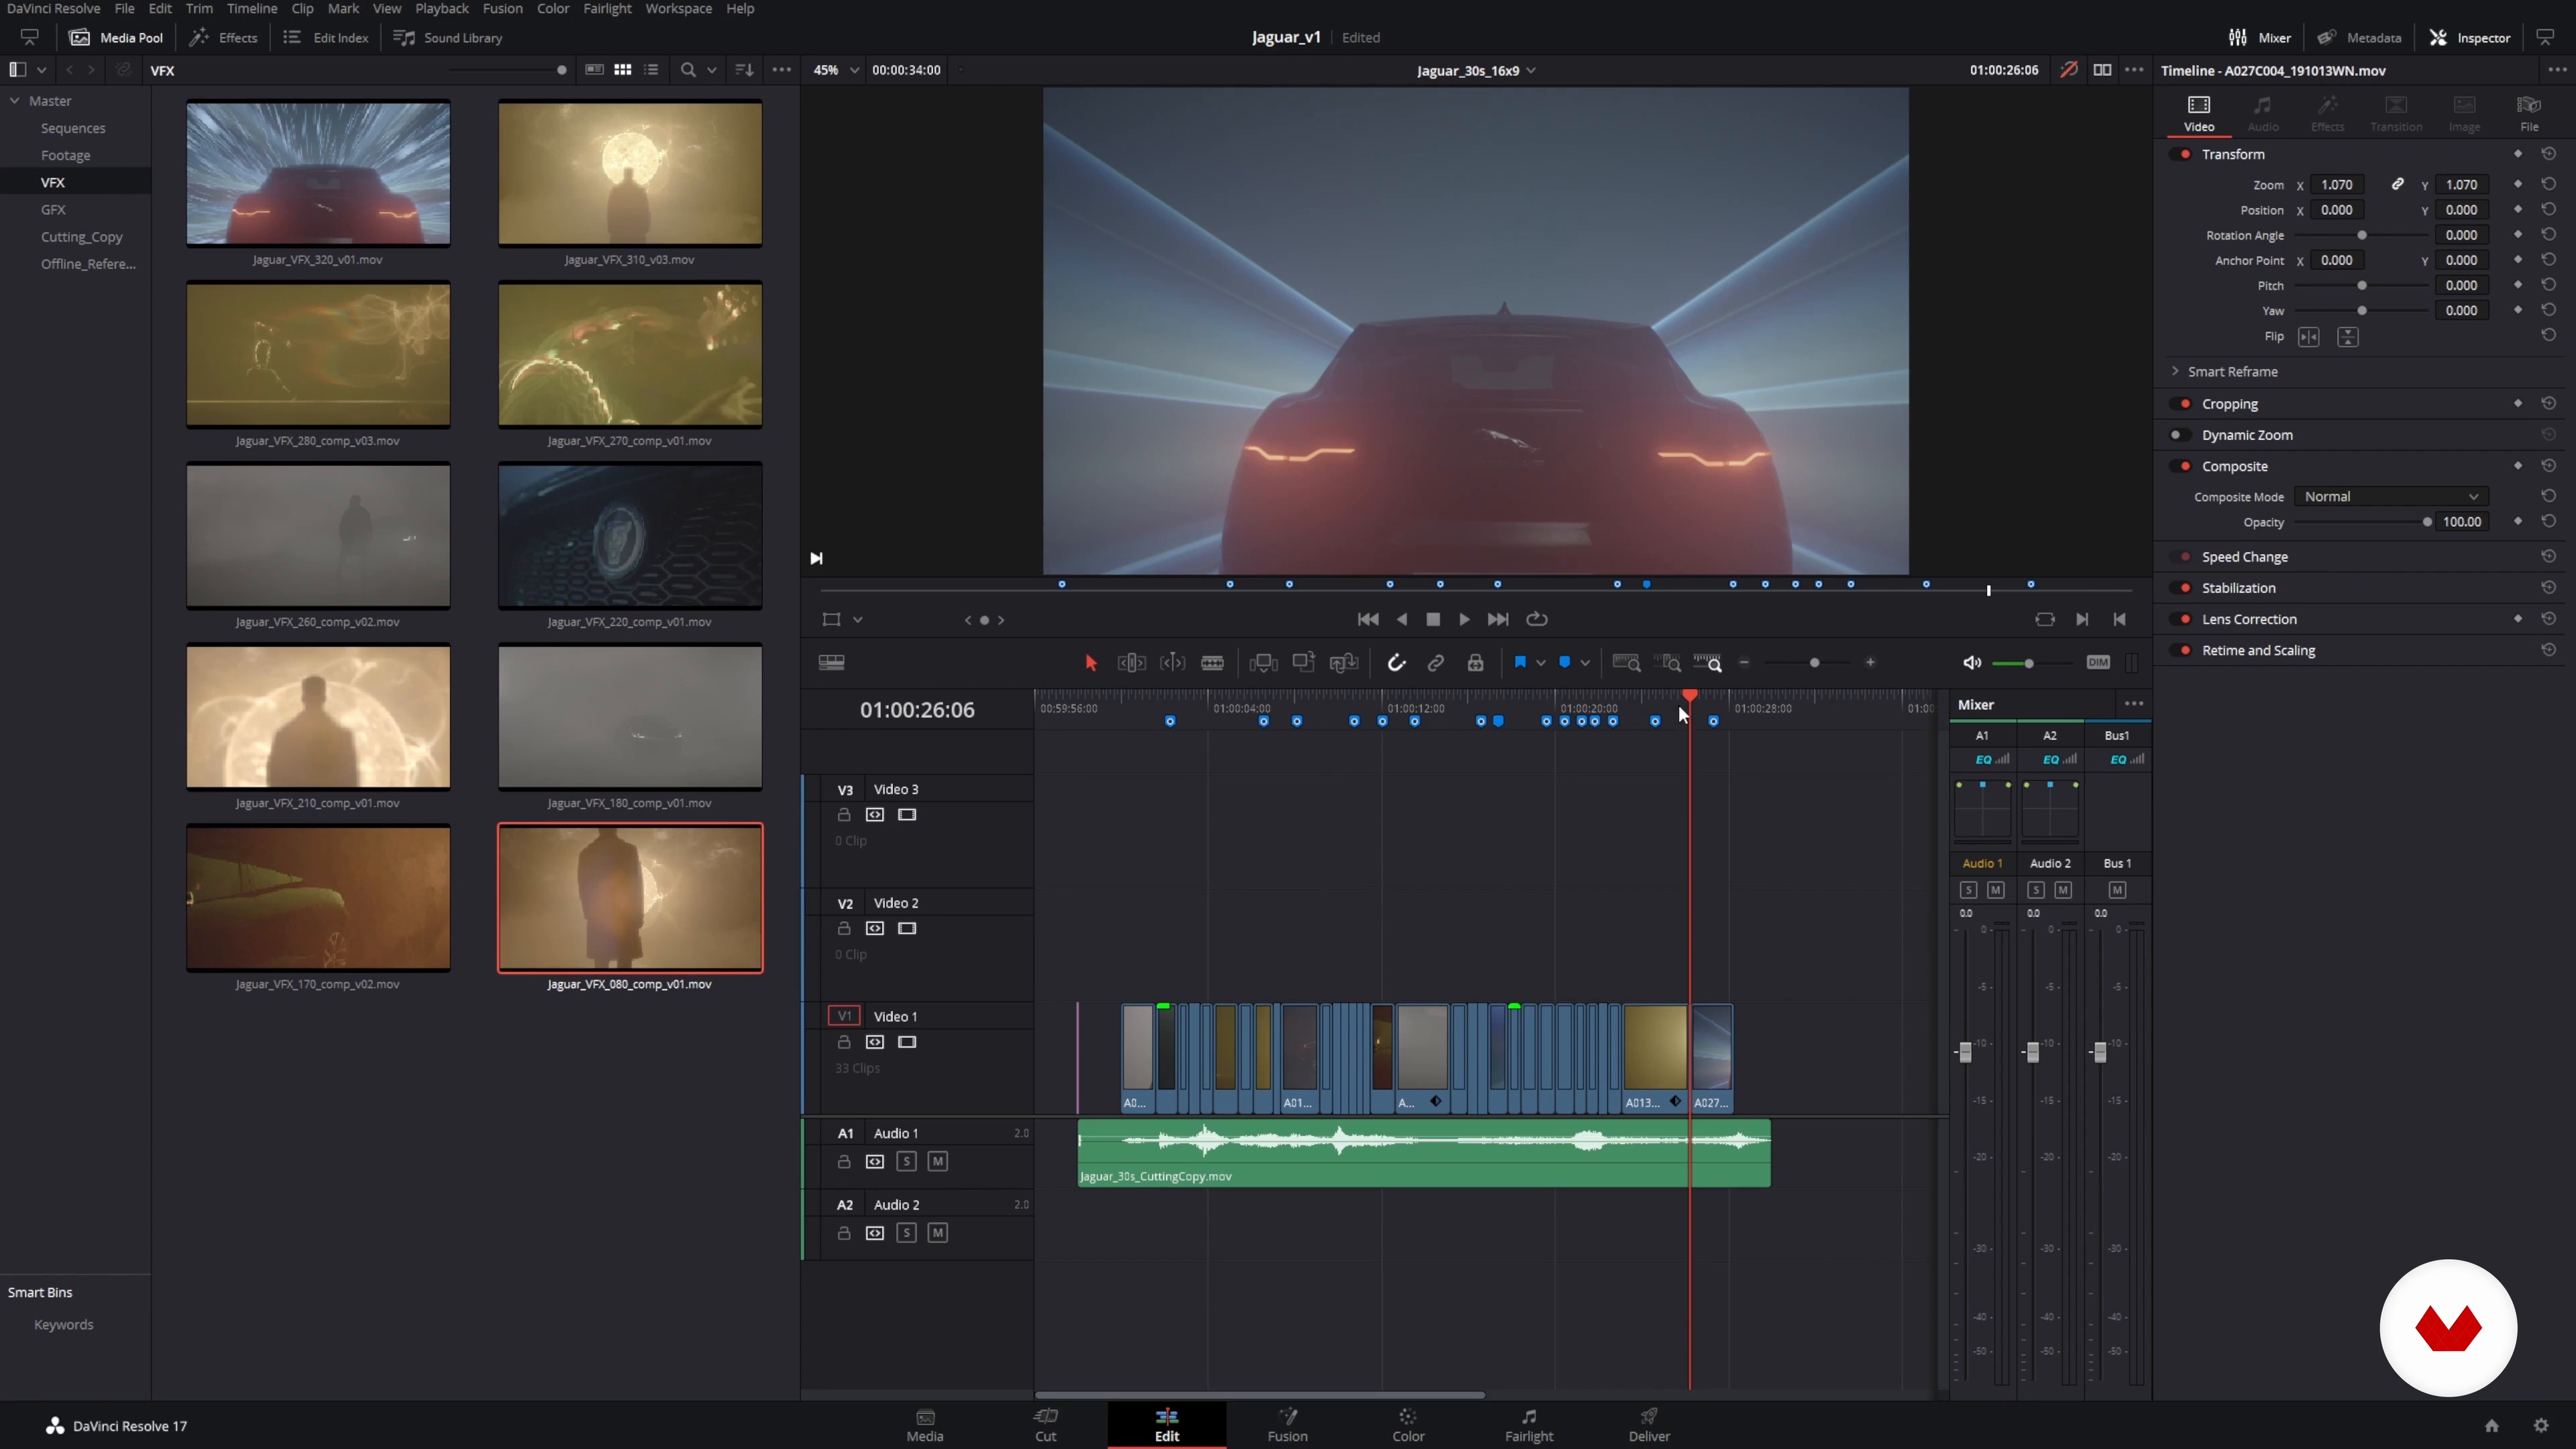
Task: Open the Timeline menu
Action: coord(251,9)
